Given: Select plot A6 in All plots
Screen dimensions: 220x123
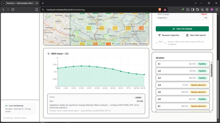Looking at the screenshot, I should [x=183, y=99].
